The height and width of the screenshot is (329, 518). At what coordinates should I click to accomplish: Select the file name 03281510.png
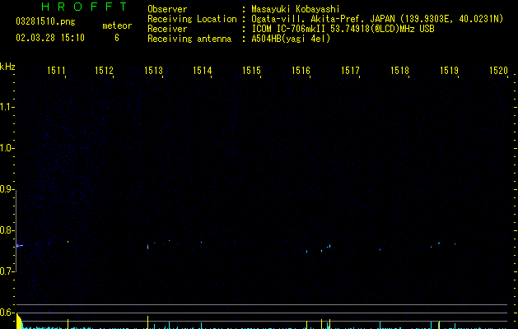[45, 21]
